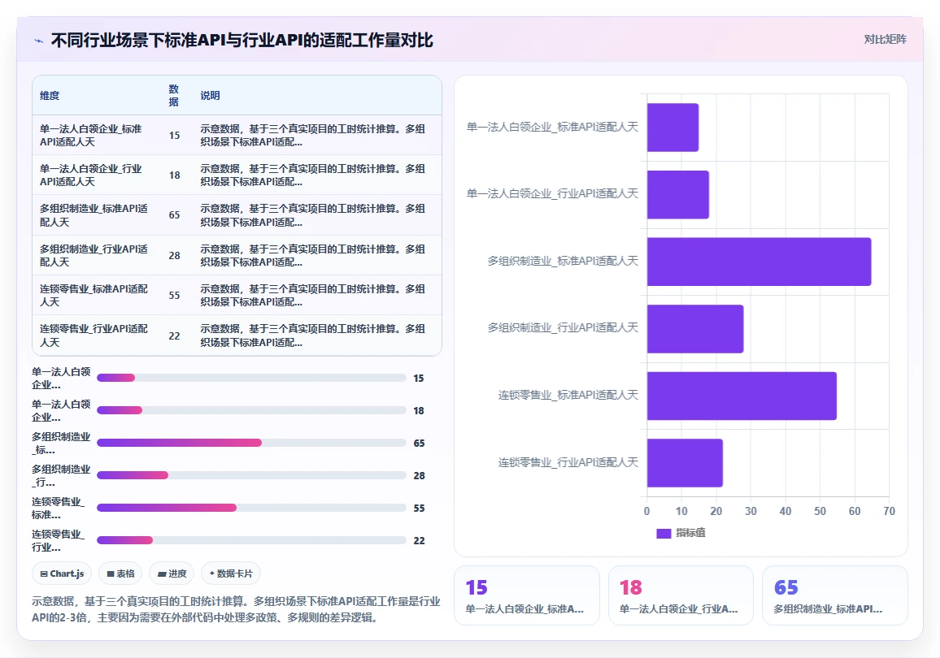Click the chart axis label 多组织制造业_标准API适配人天
The image size is (940, 658).
(563, 261)
